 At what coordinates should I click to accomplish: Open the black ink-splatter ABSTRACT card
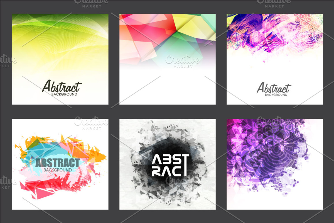tap(168, 164)
